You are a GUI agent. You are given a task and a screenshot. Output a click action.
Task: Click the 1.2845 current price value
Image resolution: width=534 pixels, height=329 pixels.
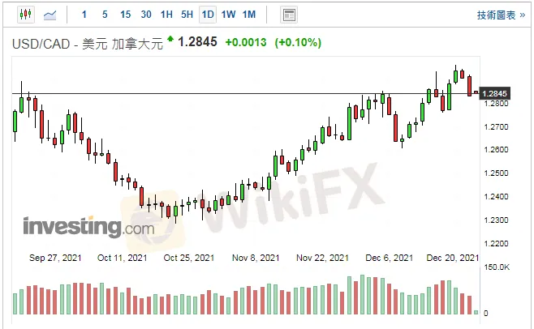pyautogui.click(x=197, y=42)
